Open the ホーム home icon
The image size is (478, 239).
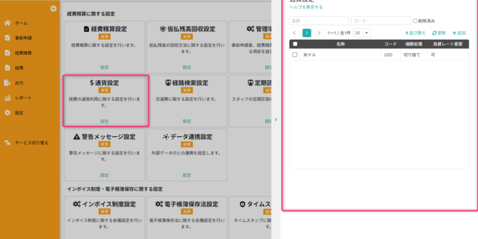pyautogui.click(x=7, y=23)
